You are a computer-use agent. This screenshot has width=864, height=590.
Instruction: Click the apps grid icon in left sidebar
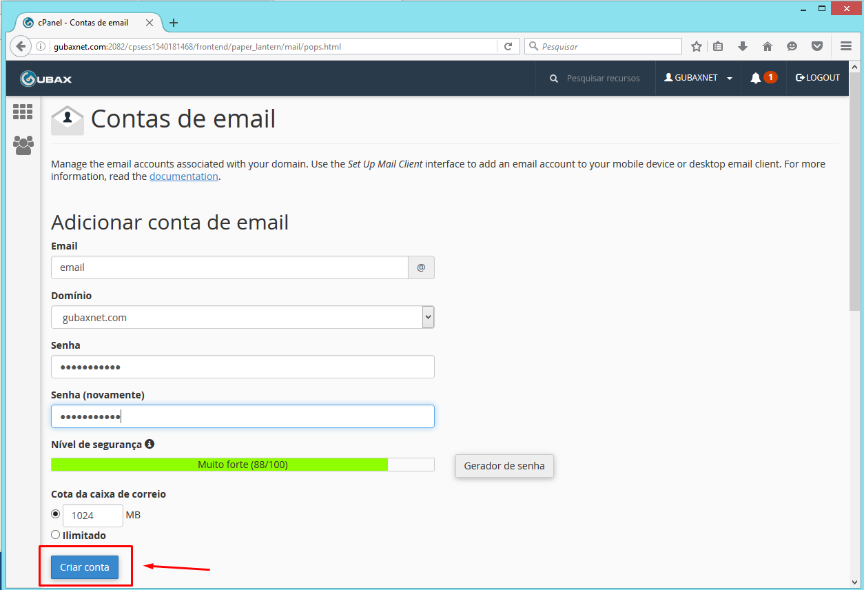23,112
